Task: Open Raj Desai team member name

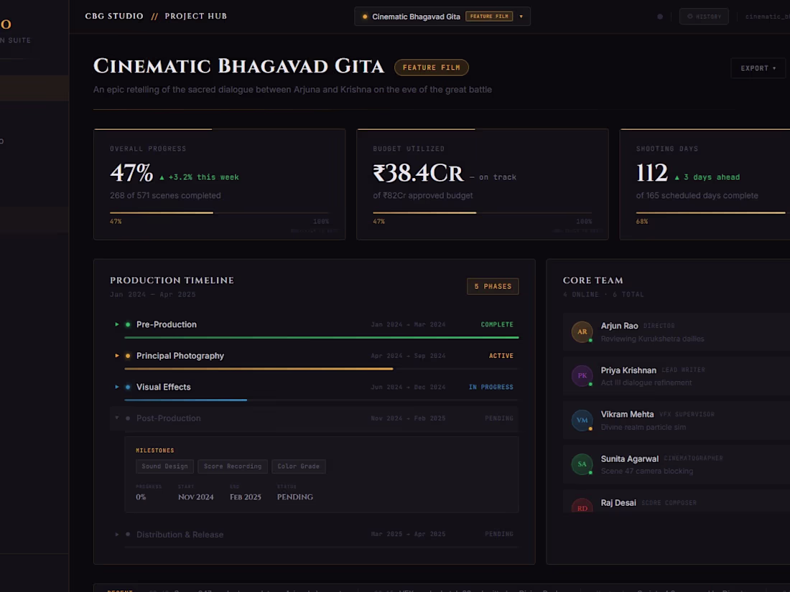Action: click(618, 503)
